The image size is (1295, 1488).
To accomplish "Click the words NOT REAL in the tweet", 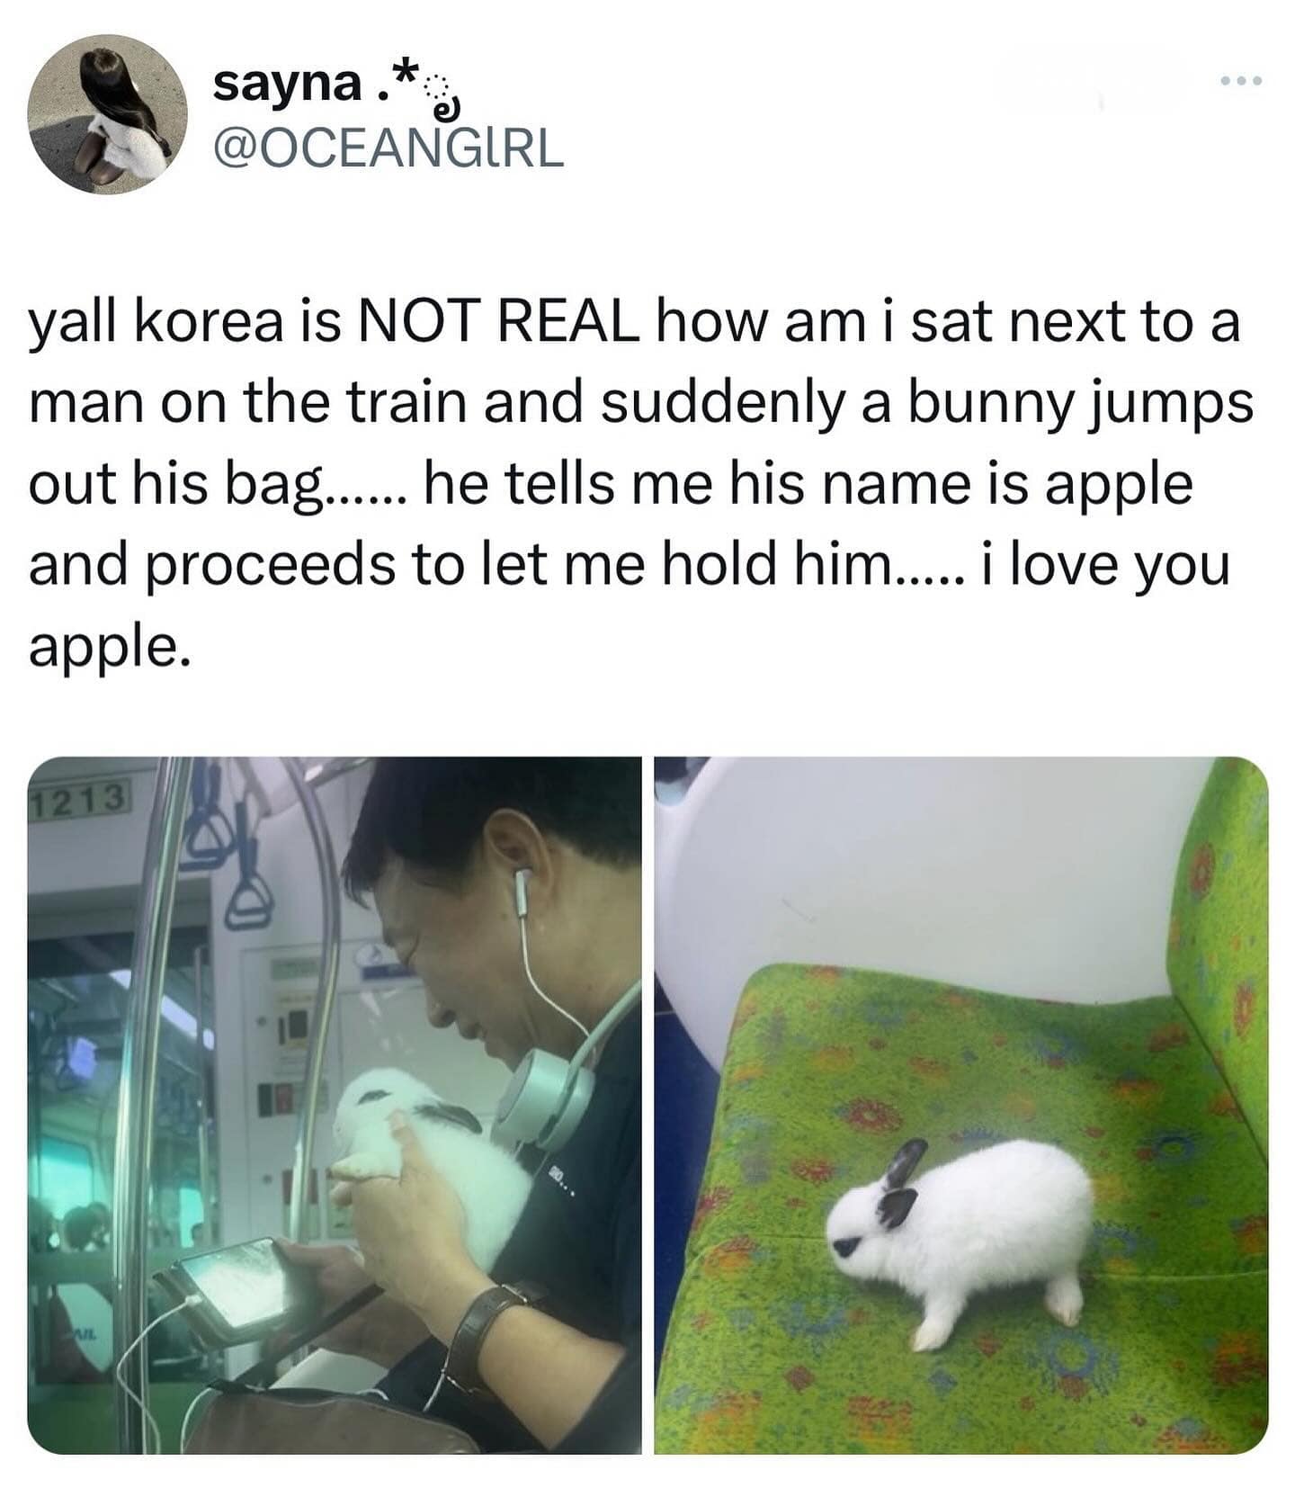I will pos(498,322).
